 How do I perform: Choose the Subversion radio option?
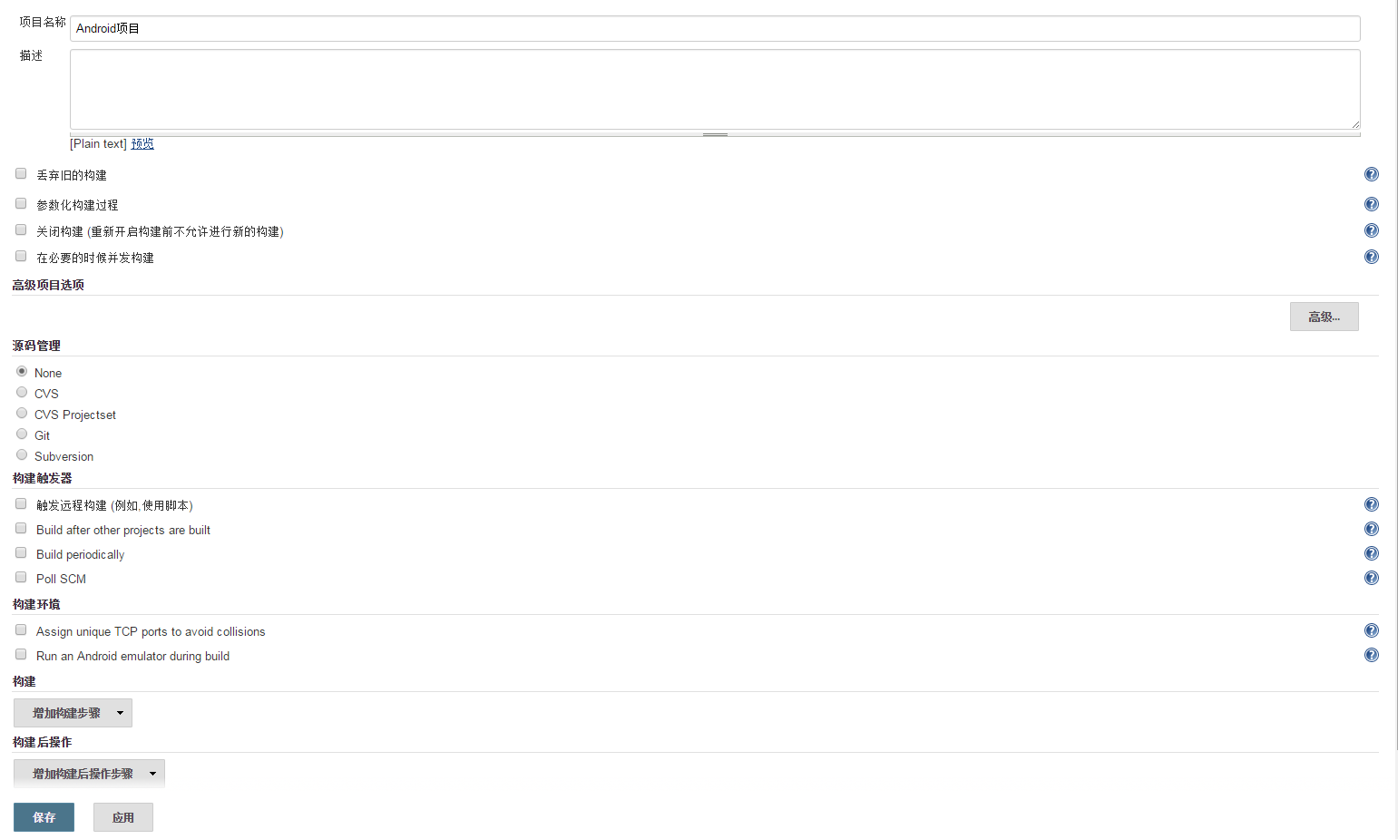22,454
